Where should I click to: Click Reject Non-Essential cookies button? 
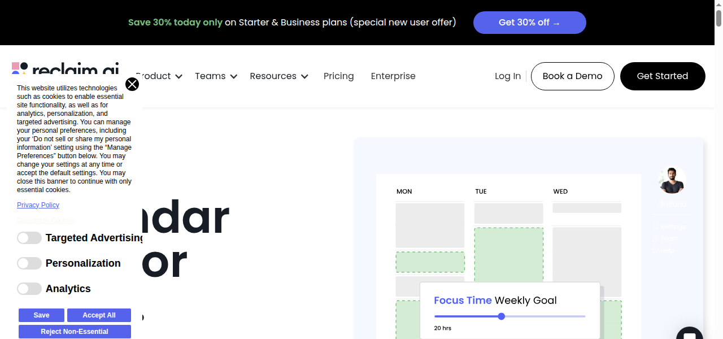coord(75,332)
